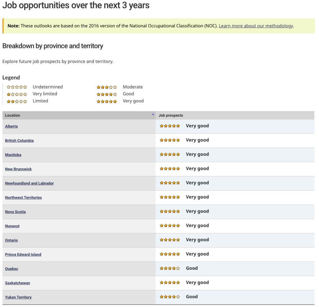Viewport: 319px width, 307px height.
Task: Open the Newfoundland and Labrador link
Action: click(x=29, y=183)
